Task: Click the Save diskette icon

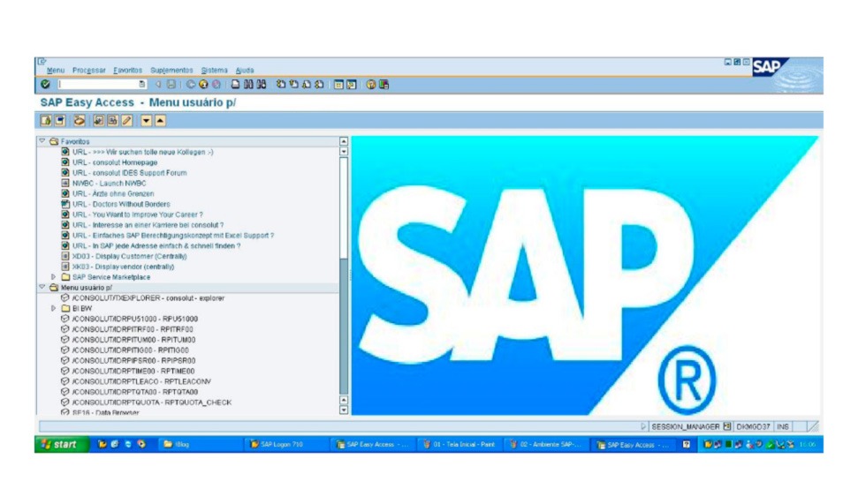Action: (171, 84)
